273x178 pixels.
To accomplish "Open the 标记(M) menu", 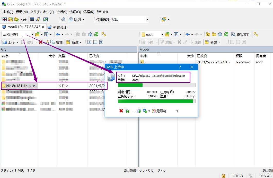I will 22,12.
